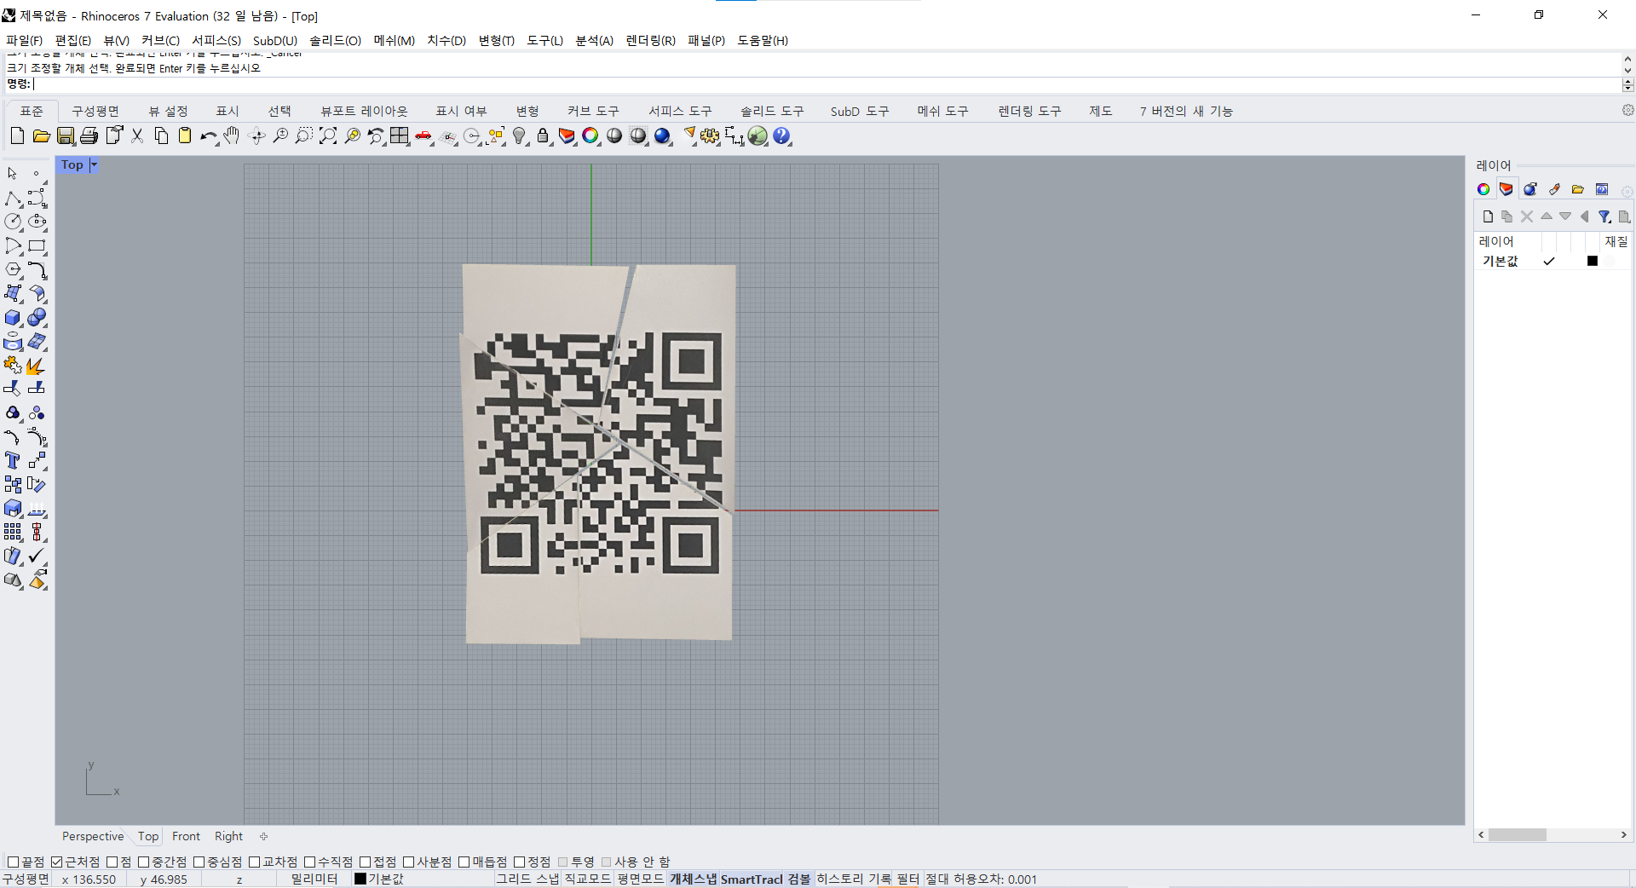Click the blue rendered sphere icon
1636x888 pixels.
click(x=662, y=136)
